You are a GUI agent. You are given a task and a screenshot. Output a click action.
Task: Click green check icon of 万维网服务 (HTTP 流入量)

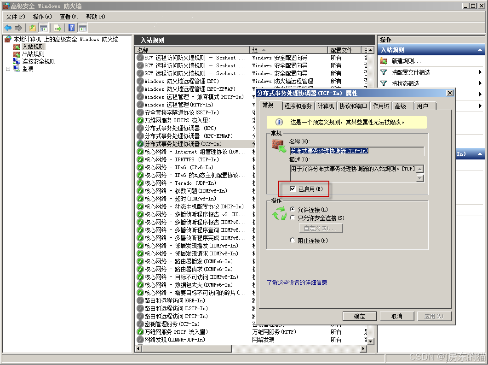click(140, 332)
